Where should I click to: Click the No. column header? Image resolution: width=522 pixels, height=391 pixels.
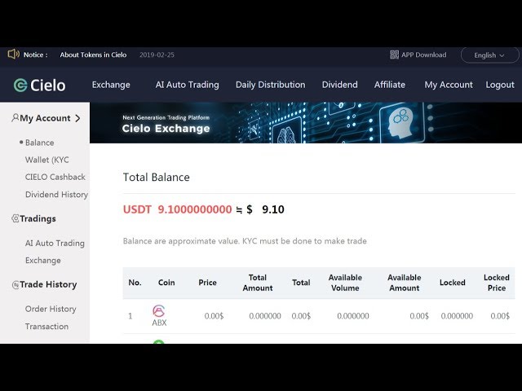(x=135, y=283)
